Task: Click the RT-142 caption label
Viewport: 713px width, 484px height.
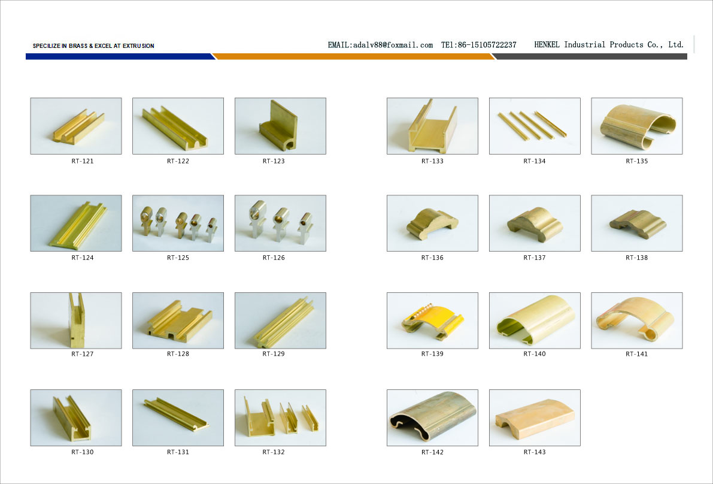Action: click(x=432, y=452)
